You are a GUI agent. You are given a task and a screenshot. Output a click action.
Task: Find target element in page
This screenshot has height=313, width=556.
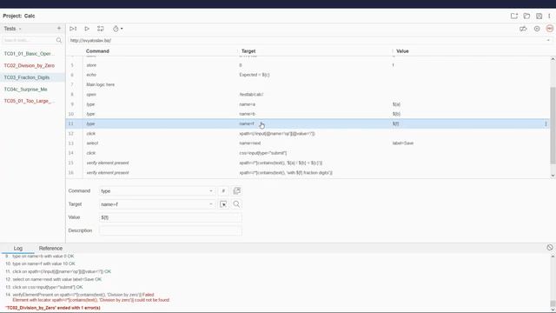(x=236, y=204)
